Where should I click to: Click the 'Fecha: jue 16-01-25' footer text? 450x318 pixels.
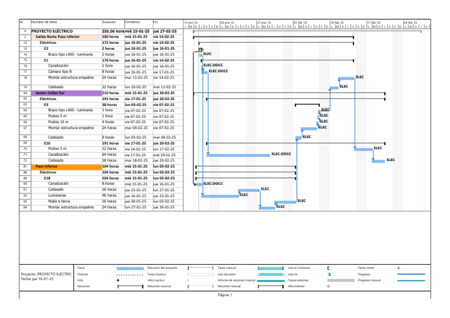pyautogui.click(x=37, y=279)
